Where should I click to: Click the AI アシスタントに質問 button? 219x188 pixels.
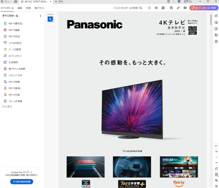tap(204, 8)
